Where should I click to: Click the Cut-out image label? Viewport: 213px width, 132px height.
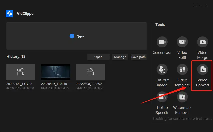[x=162, y=83]
